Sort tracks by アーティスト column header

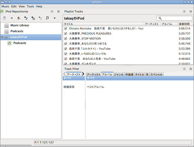click(x=152, y=24)
